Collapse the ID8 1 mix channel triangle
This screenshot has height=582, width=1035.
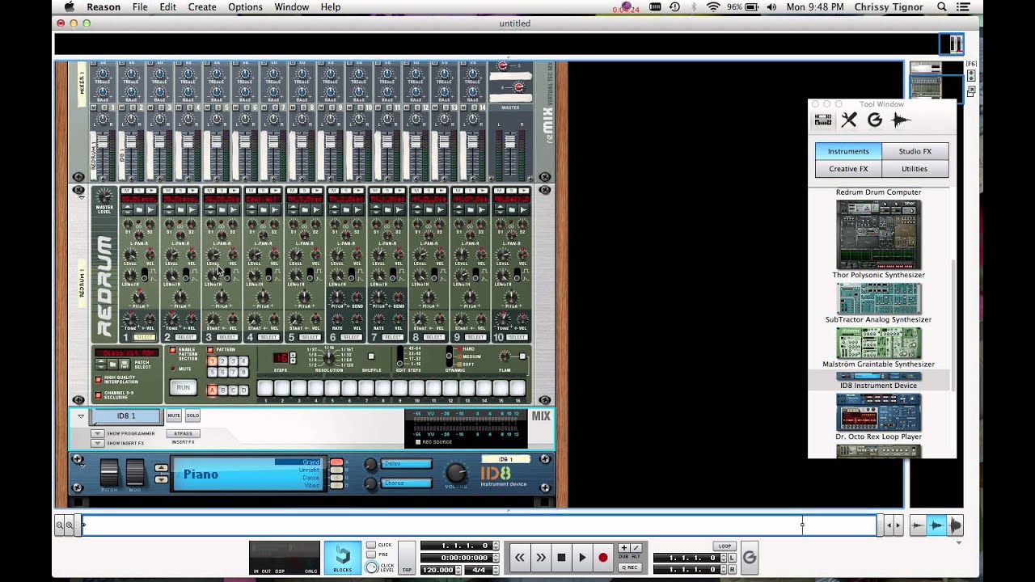click(81, 416)
